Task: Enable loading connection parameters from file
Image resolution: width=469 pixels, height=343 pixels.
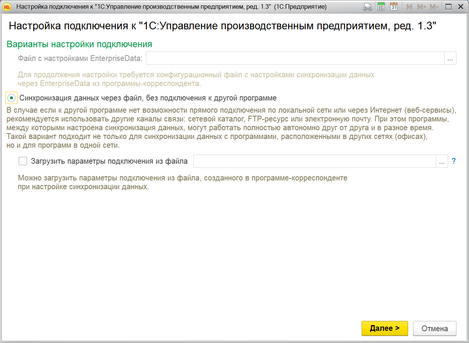Action: tap(23, 161)
